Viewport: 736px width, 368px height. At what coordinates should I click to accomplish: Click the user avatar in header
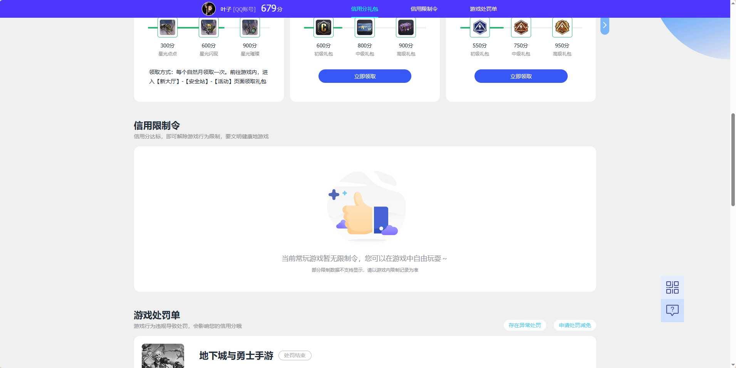point(209,8)
